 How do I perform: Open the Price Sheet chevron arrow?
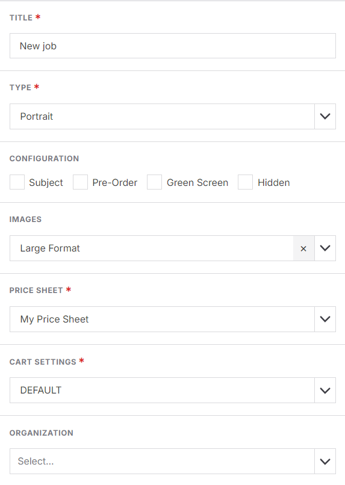tap(325, 319)
